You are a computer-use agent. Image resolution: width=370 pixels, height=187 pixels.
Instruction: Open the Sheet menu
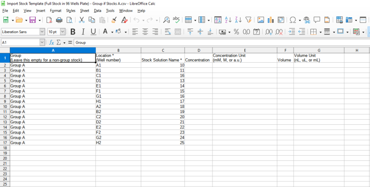(x=84, y=10)
